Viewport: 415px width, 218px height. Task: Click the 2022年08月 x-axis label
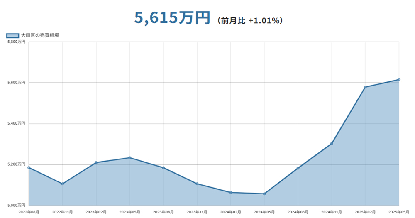(29, 212)
